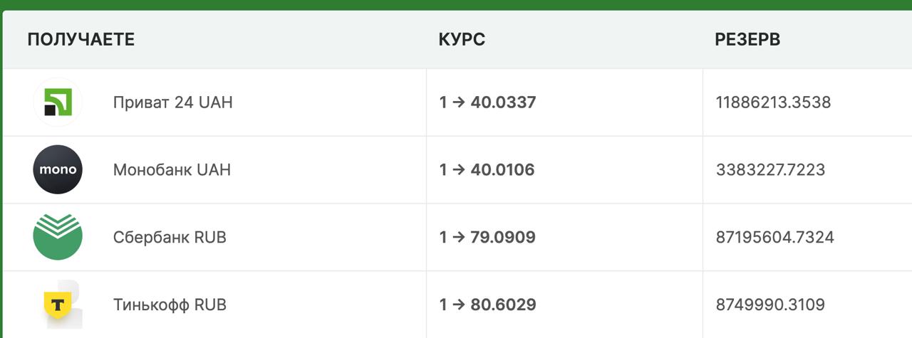Click the Monobank reserve 3383227.7223

click(770, 170)
